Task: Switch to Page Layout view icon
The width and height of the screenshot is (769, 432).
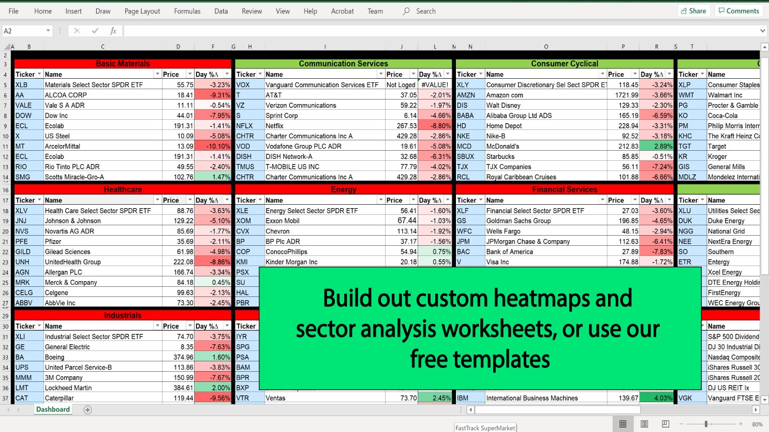Action: (645, 424)
